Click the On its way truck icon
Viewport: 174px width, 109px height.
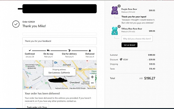pos(48,50)
